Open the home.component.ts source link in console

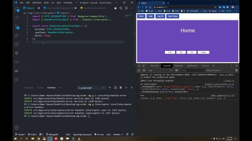(222, 96)
